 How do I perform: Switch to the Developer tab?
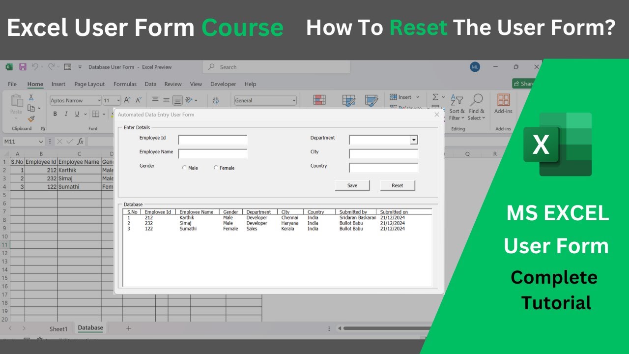(x=223, y=84)
